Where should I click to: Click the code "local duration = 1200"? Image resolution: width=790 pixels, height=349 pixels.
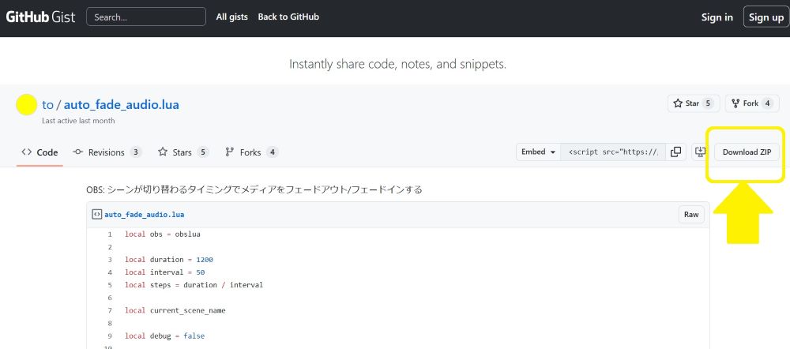pos(169,259)
